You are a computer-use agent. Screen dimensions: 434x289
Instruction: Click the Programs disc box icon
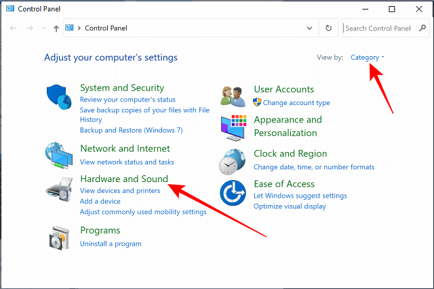59,238
